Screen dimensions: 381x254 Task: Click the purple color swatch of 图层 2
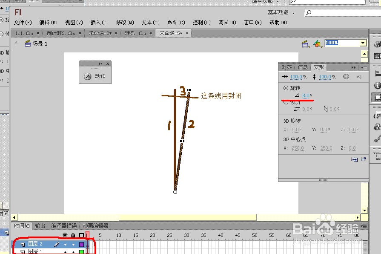pyautogui.click(x=81, y=244)
